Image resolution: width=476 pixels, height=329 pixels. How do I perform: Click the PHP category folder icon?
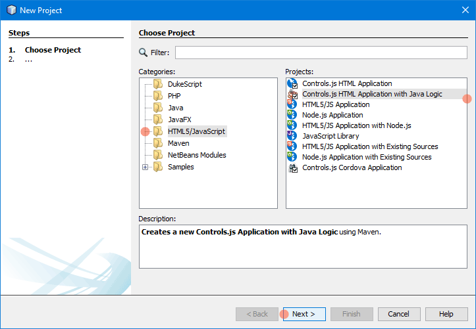point(158,96)
